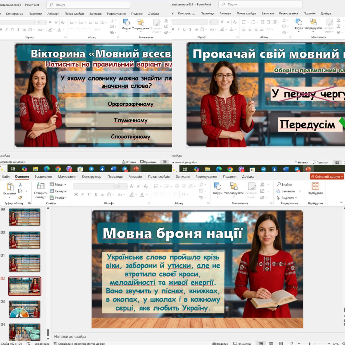Open the Файл menu tab
The image size is (345, 345).
tap(6, 177)
